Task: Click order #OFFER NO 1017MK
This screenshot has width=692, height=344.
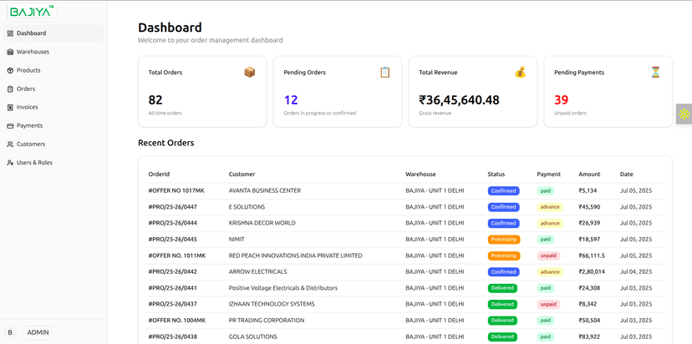Action: pos(176,191)
